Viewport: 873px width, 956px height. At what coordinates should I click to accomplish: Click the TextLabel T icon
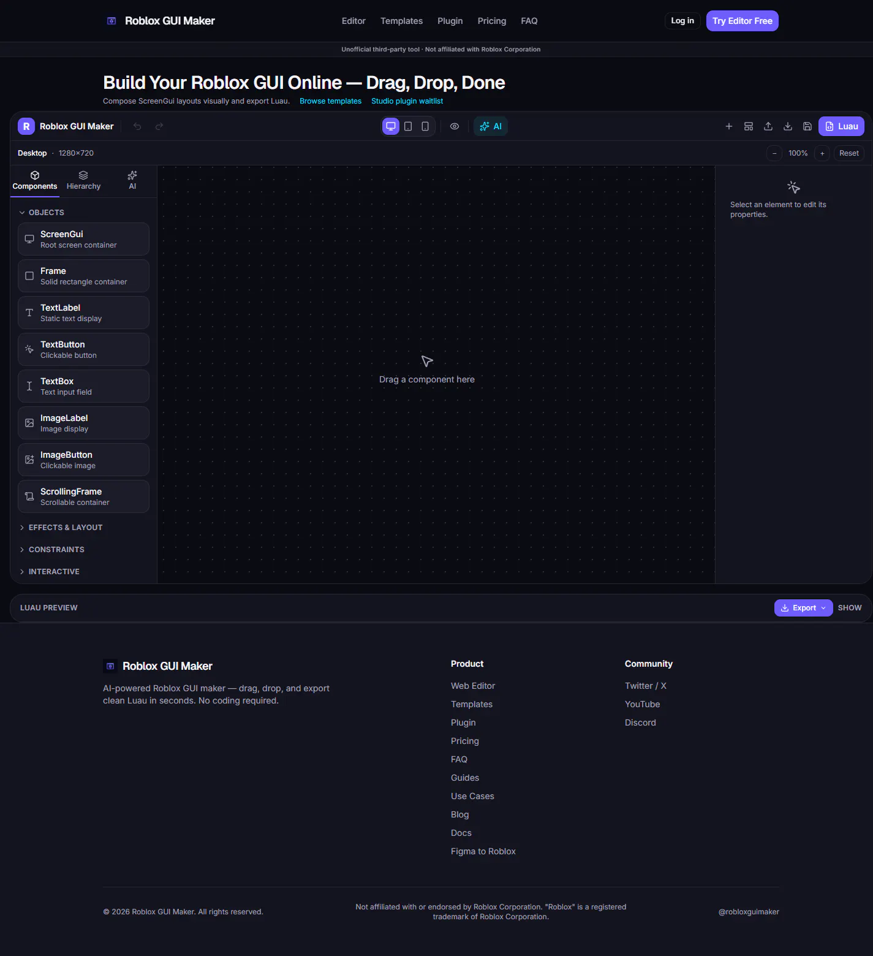point(29,313)
